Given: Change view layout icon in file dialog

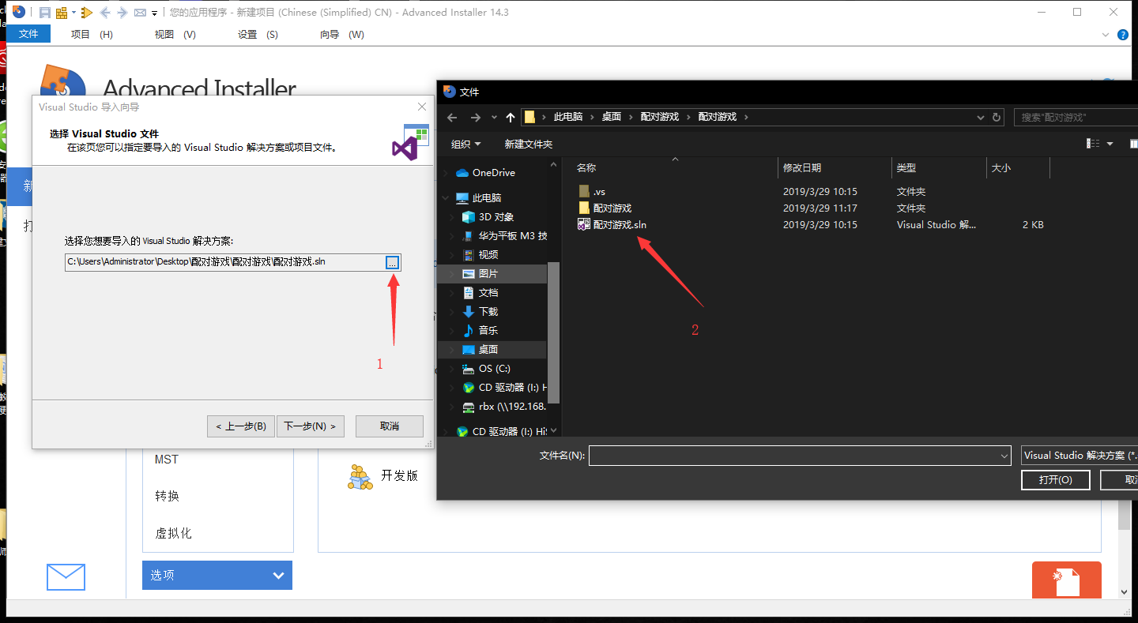Looking at the screenshot, I should [x=1094, y=144].
